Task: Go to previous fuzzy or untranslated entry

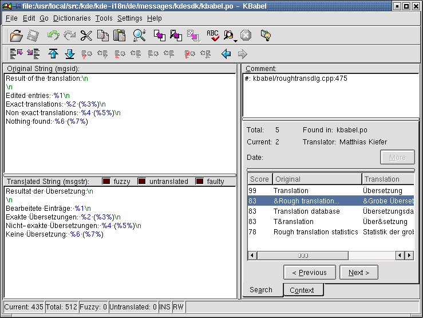Action: pyautogui.click(x=86, y=54)
